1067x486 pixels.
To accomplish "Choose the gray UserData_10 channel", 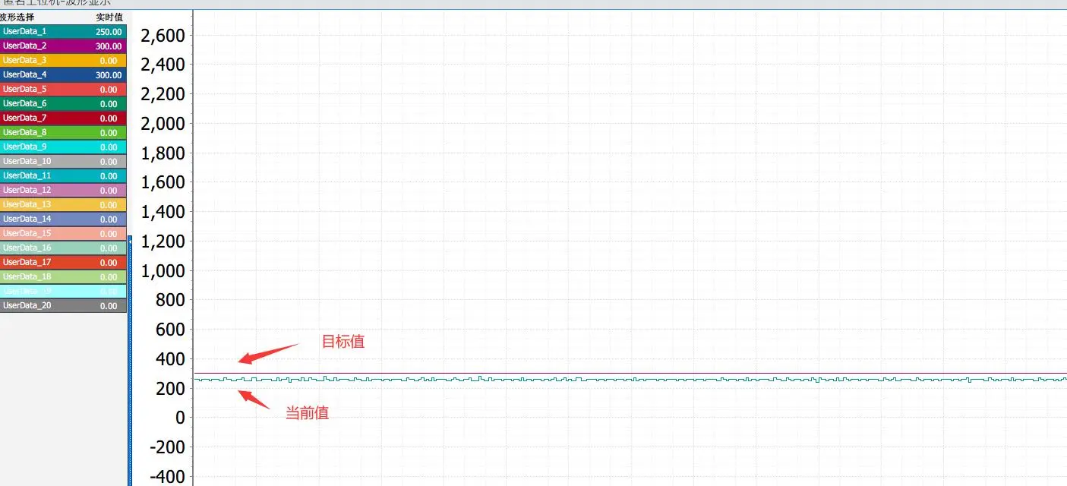I will coord(27,161).
